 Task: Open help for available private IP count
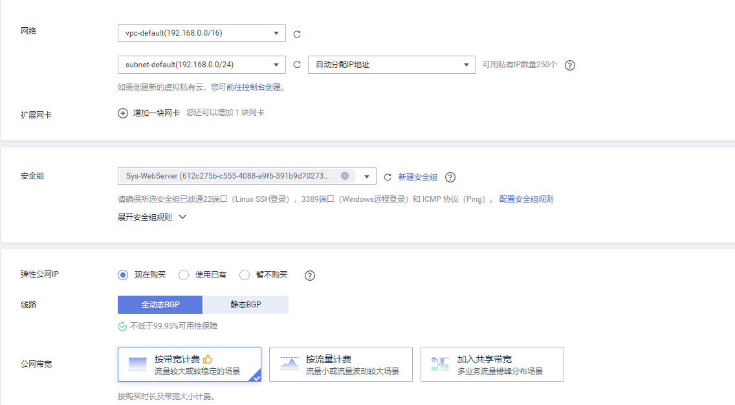pos(569,65)
